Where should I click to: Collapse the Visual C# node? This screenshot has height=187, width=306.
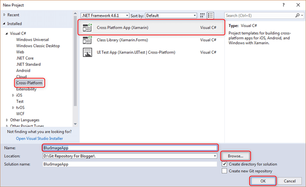pos(7,33)
